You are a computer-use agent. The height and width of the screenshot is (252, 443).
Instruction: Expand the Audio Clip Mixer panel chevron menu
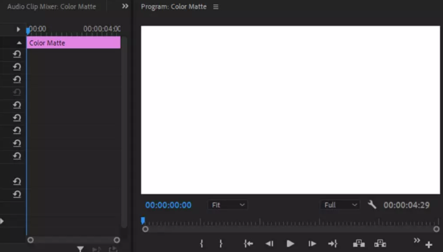[x=124, y=6]
